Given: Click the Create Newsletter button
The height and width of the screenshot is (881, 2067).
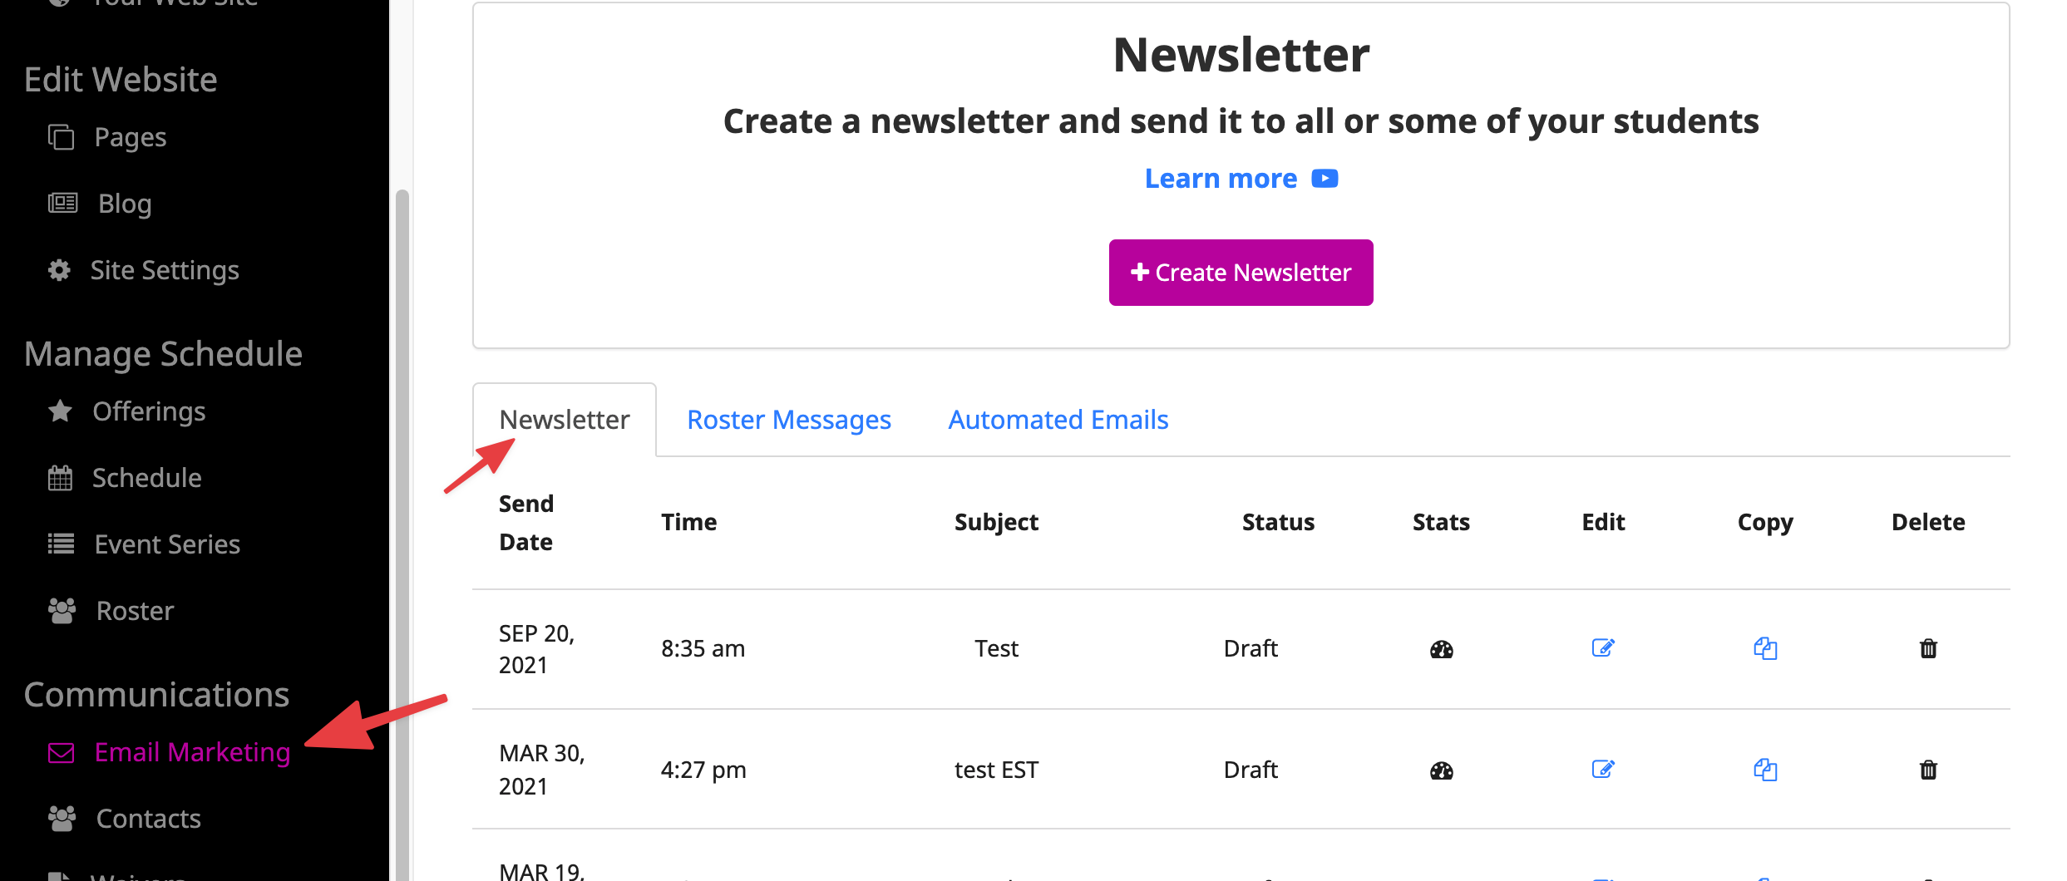Looking at the screenshot, I should click(x=1241, y=273).
